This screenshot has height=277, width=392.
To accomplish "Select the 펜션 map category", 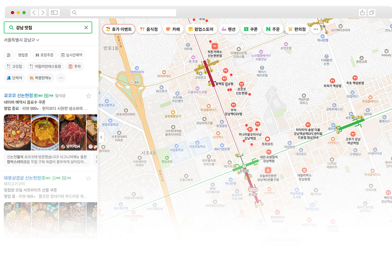I will coord(228,29).
